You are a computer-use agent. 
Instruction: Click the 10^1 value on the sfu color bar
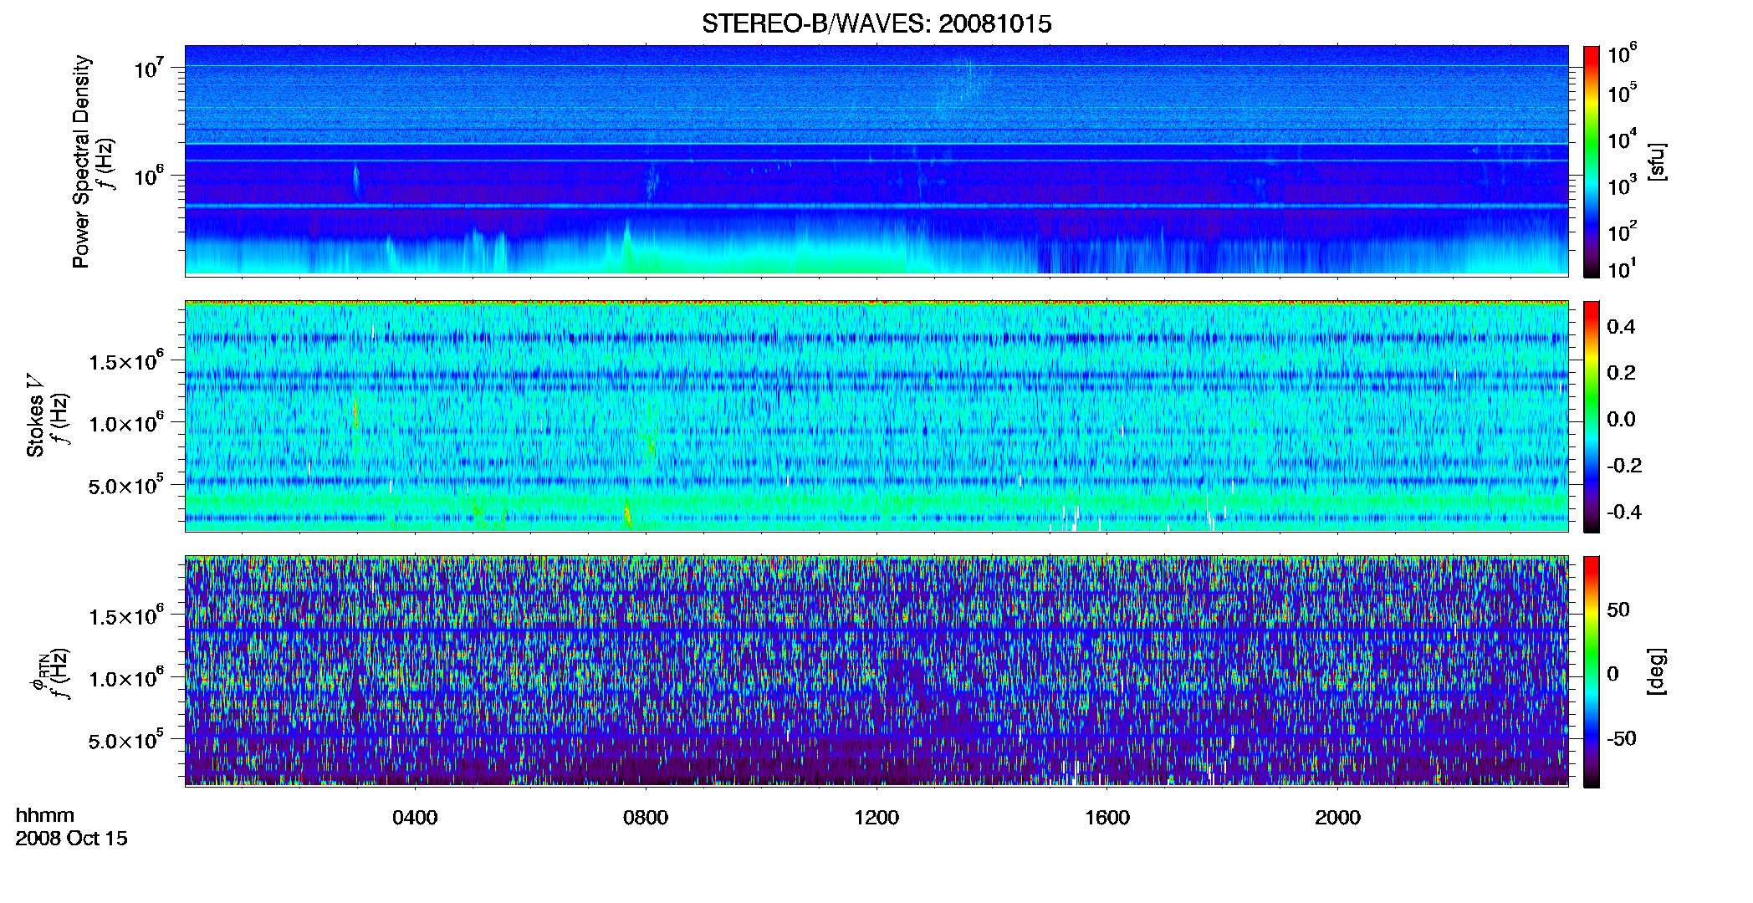[1622, 268]
